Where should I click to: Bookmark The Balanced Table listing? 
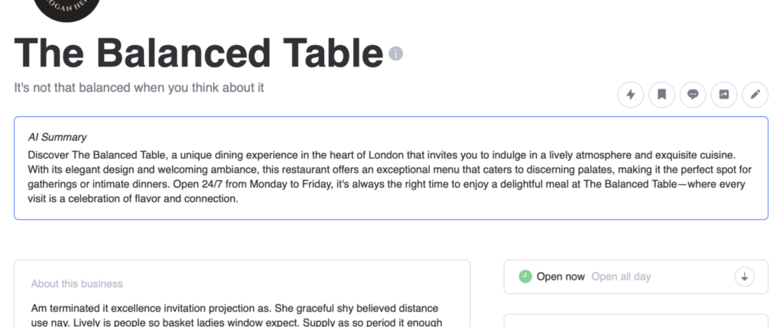(x=662, y=95)
